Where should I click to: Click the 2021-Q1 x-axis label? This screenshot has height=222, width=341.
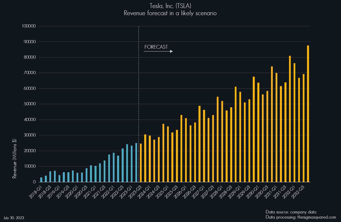point(90,191)
